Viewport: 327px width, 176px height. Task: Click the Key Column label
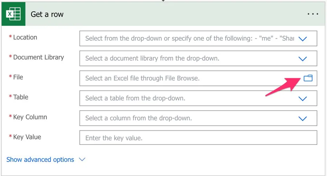(30, 117)
